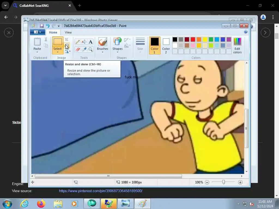Pick the green color swatch
Screen dimensions: 279x209
(211, 39)
